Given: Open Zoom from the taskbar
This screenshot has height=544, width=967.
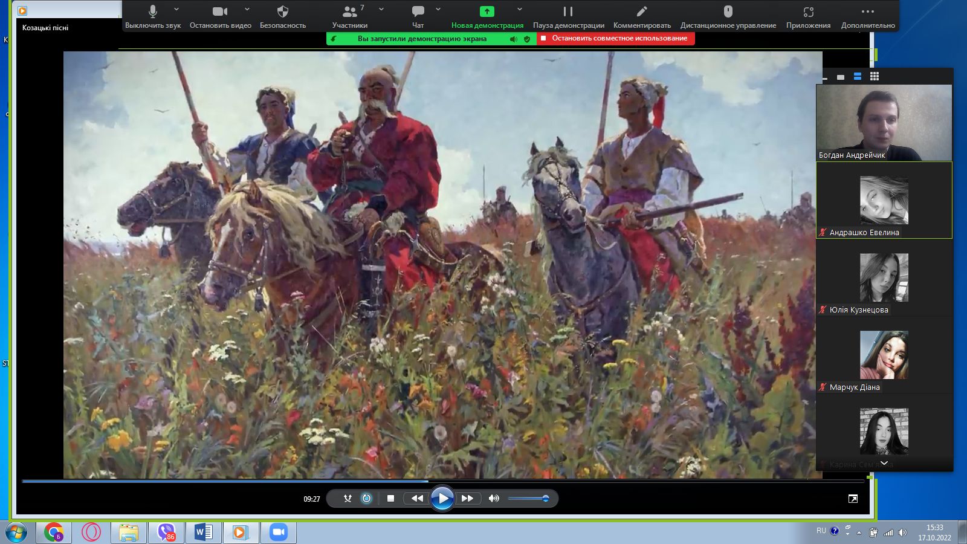Looking at the screenshot, I should click(279, 533).
